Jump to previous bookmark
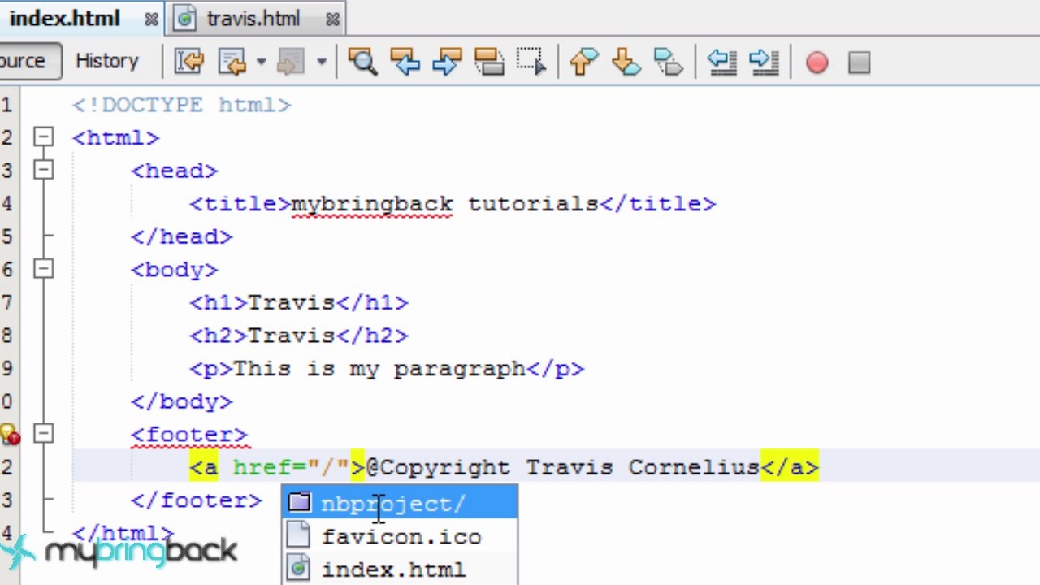 (583, 62)
